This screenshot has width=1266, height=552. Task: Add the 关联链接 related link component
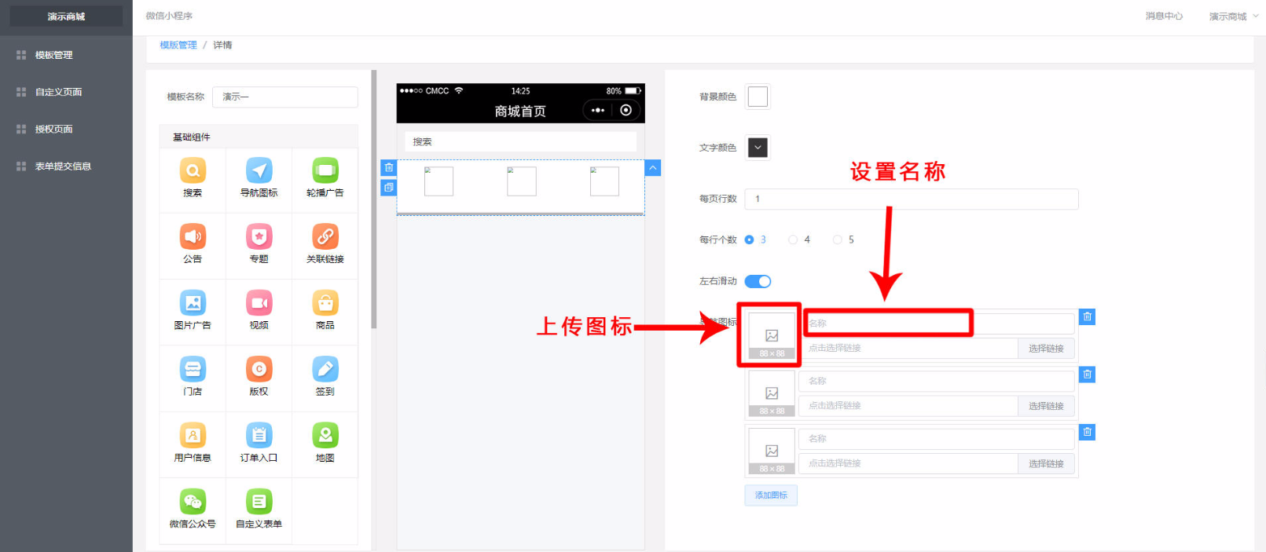pos(325,244)
